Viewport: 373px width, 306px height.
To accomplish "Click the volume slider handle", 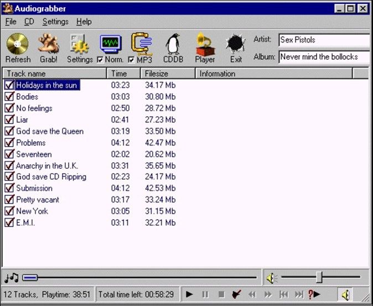I will point(319,277).
